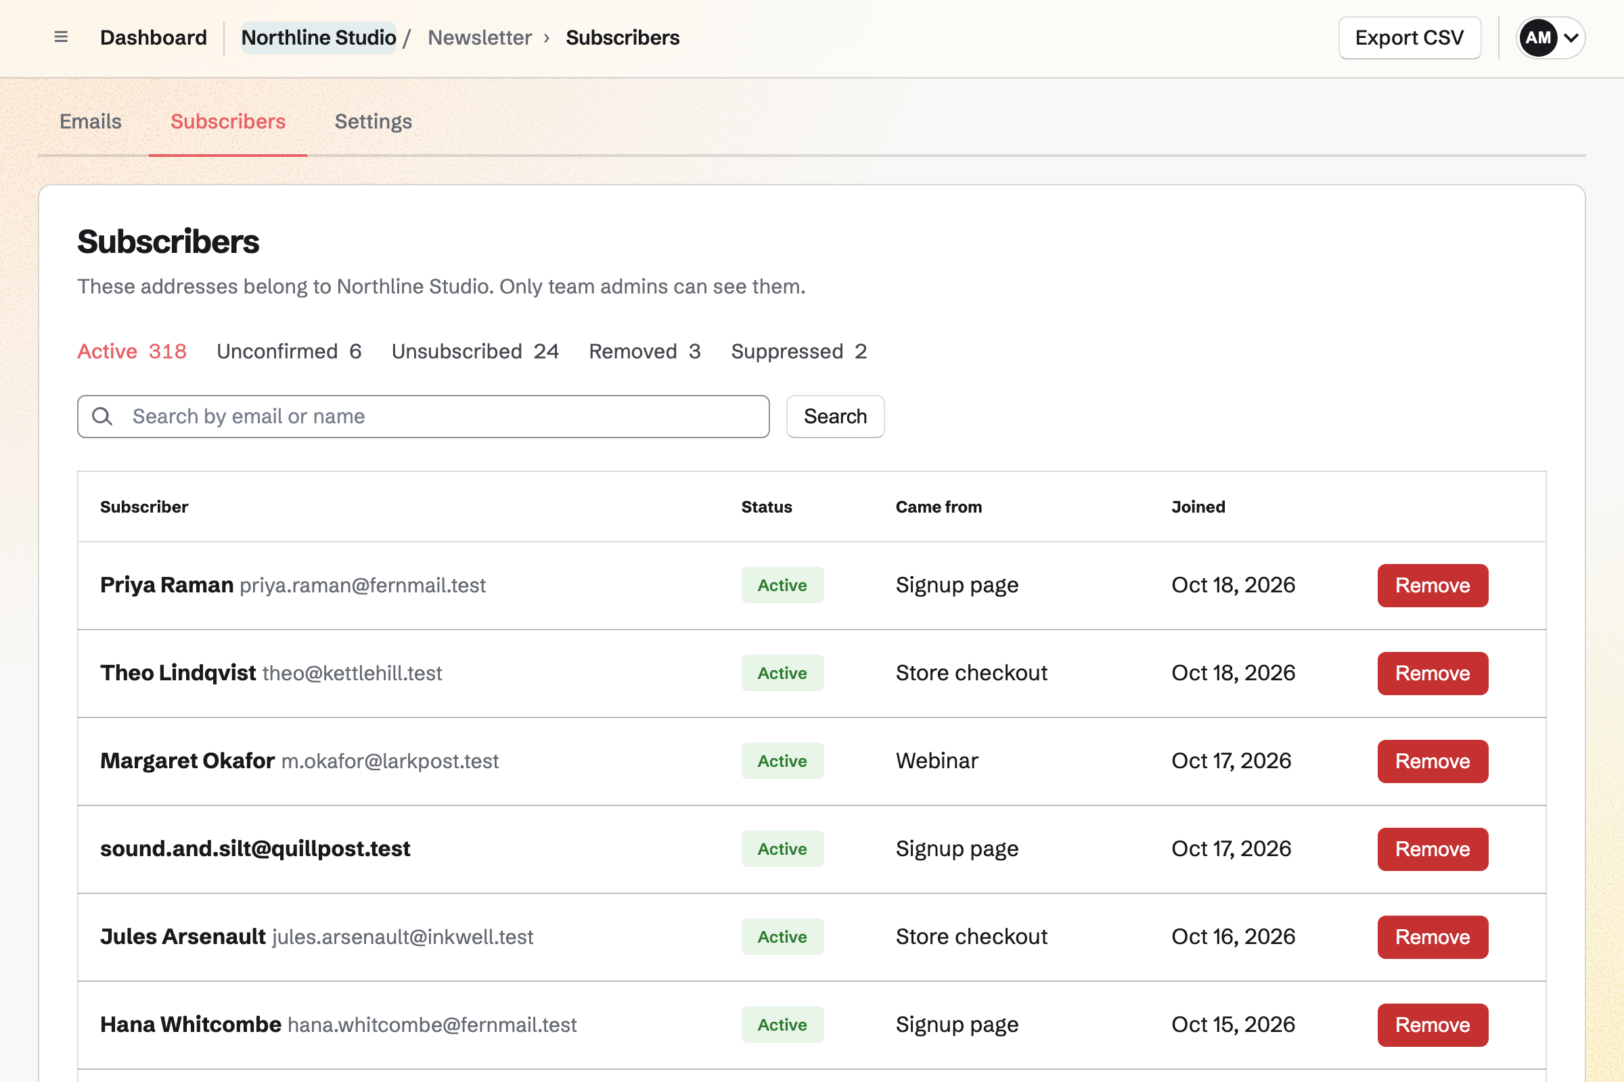Remove Theo Lindqvist from subscribers
The width and height of the screenshot is (1624, 1082).
click(x=1432, y=673)
